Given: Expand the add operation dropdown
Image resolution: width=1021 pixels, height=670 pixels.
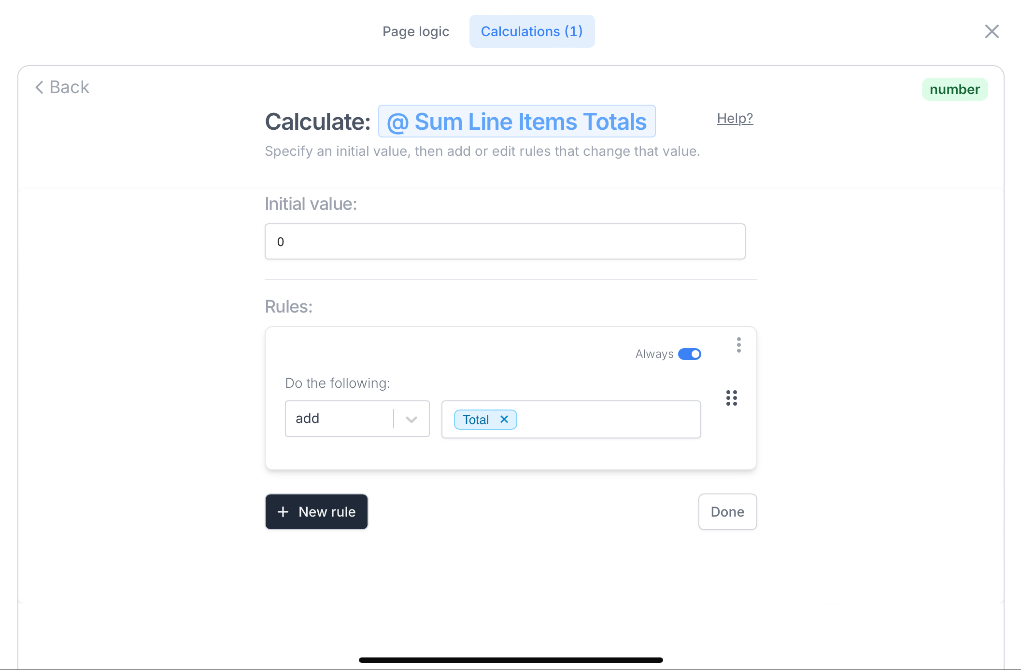Looking at the screenshot, I should click(357, 419).
